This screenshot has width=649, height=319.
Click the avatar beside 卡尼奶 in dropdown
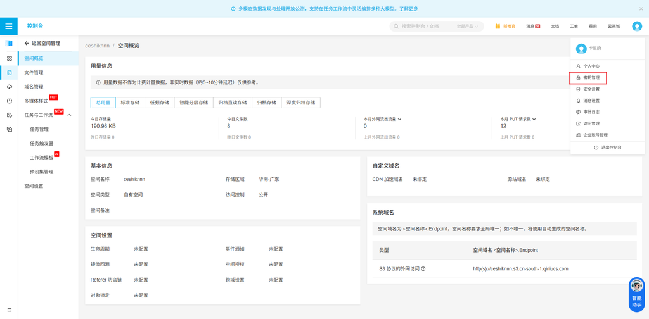pyautogui.click(x=581, y=48)
